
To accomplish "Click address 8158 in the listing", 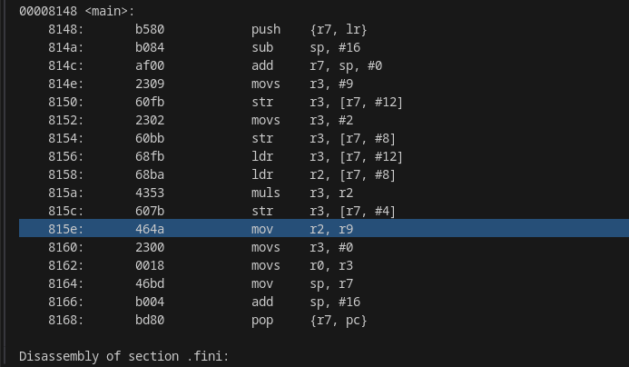I will (65, 174).
